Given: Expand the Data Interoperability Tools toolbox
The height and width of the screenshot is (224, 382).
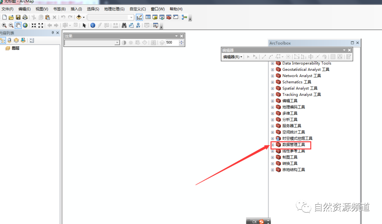Looking at the screenshot, I should click(x=273, y=63).
